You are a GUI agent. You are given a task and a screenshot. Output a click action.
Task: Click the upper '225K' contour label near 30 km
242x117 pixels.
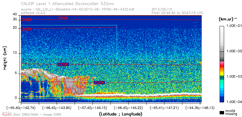pyautogui.click(x=63, y=18)
